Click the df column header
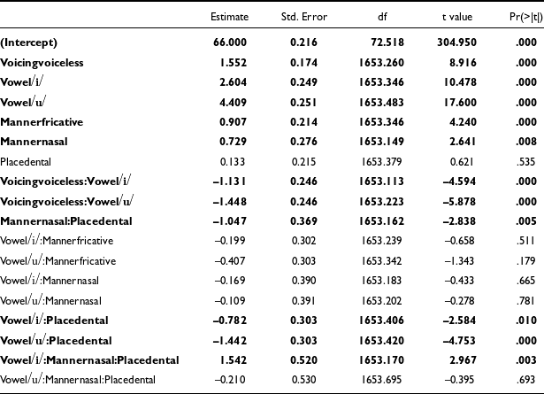This screenshot has width=544, height=394. pyautogui.click(x=382, y=17)
